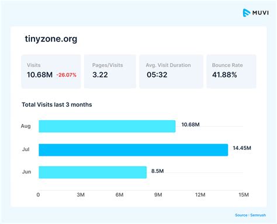Click the MUVI brand text

(x=261, y=13)
